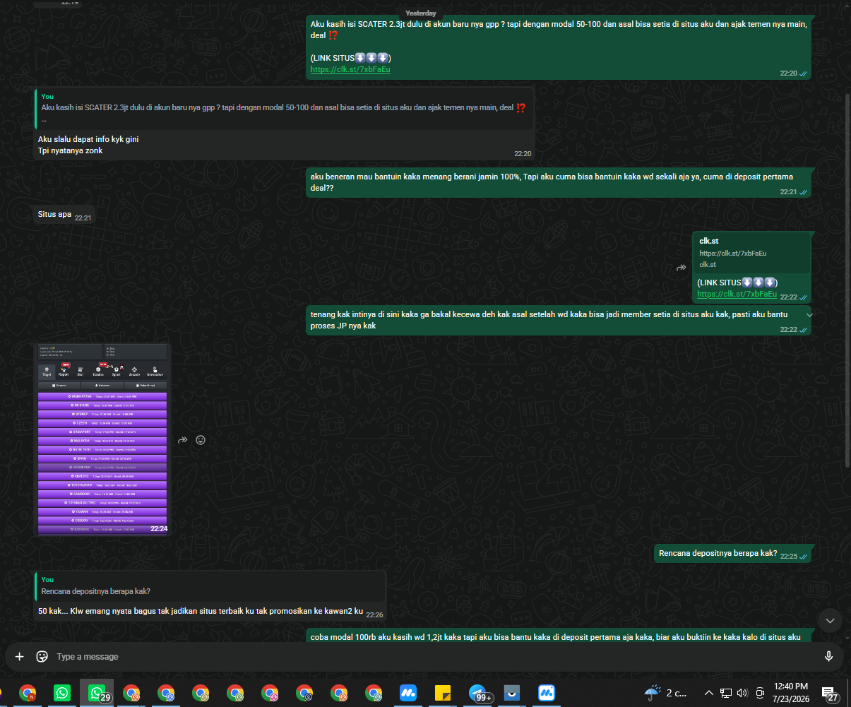Select the 'tenang kak intinya di sini' message
This screenshot has width=851, height=707.
pyautogui.click(x=558, y=320)
